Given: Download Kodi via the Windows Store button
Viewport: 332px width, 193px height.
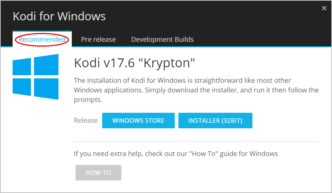Looking at the screenshot, I should (x=138, y=121).
